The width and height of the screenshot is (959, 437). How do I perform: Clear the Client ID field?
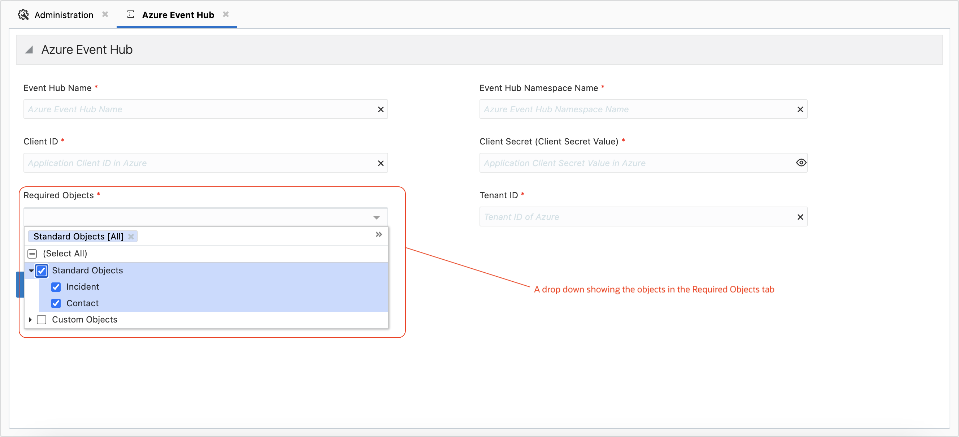(381, 163)
